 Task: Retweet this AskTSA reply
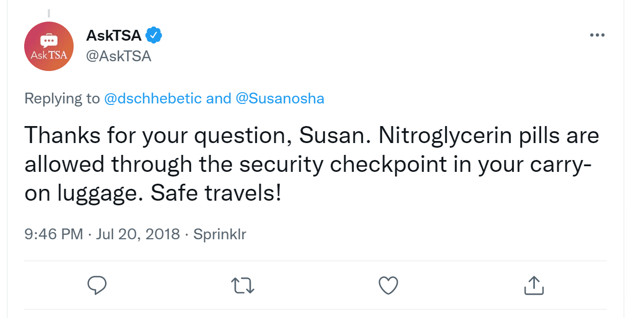pos(242,285)
